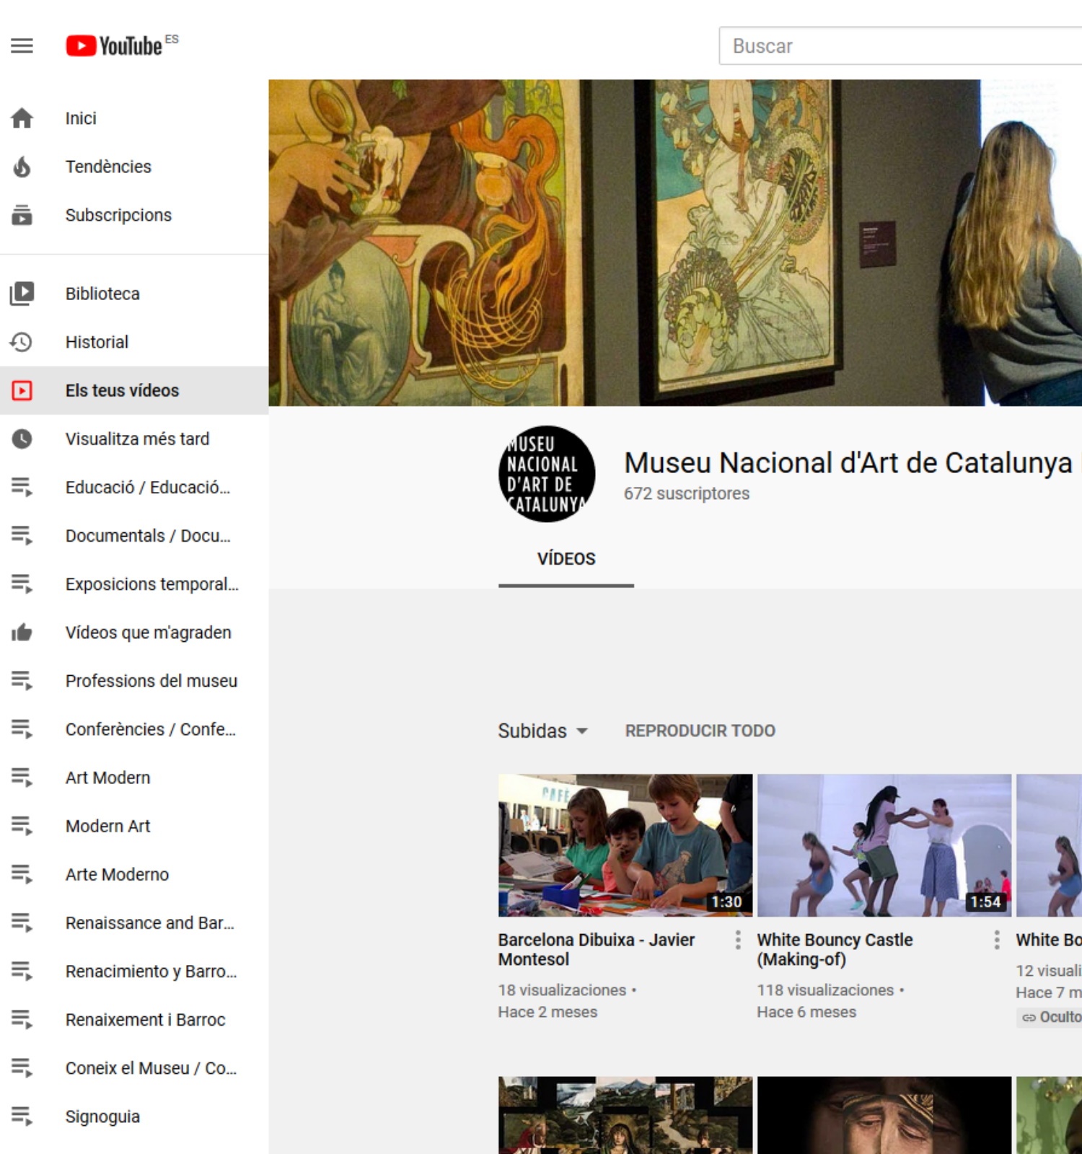
Task: Click the Oculto visibility badge
Action: [x=1050, y=1017]
